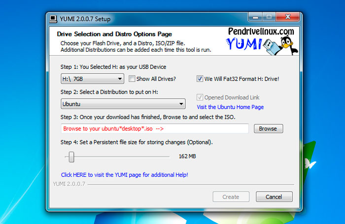The height and width of the screenshot is (224, 345).
Task: Click the Create button
Action: click(231, 197)
